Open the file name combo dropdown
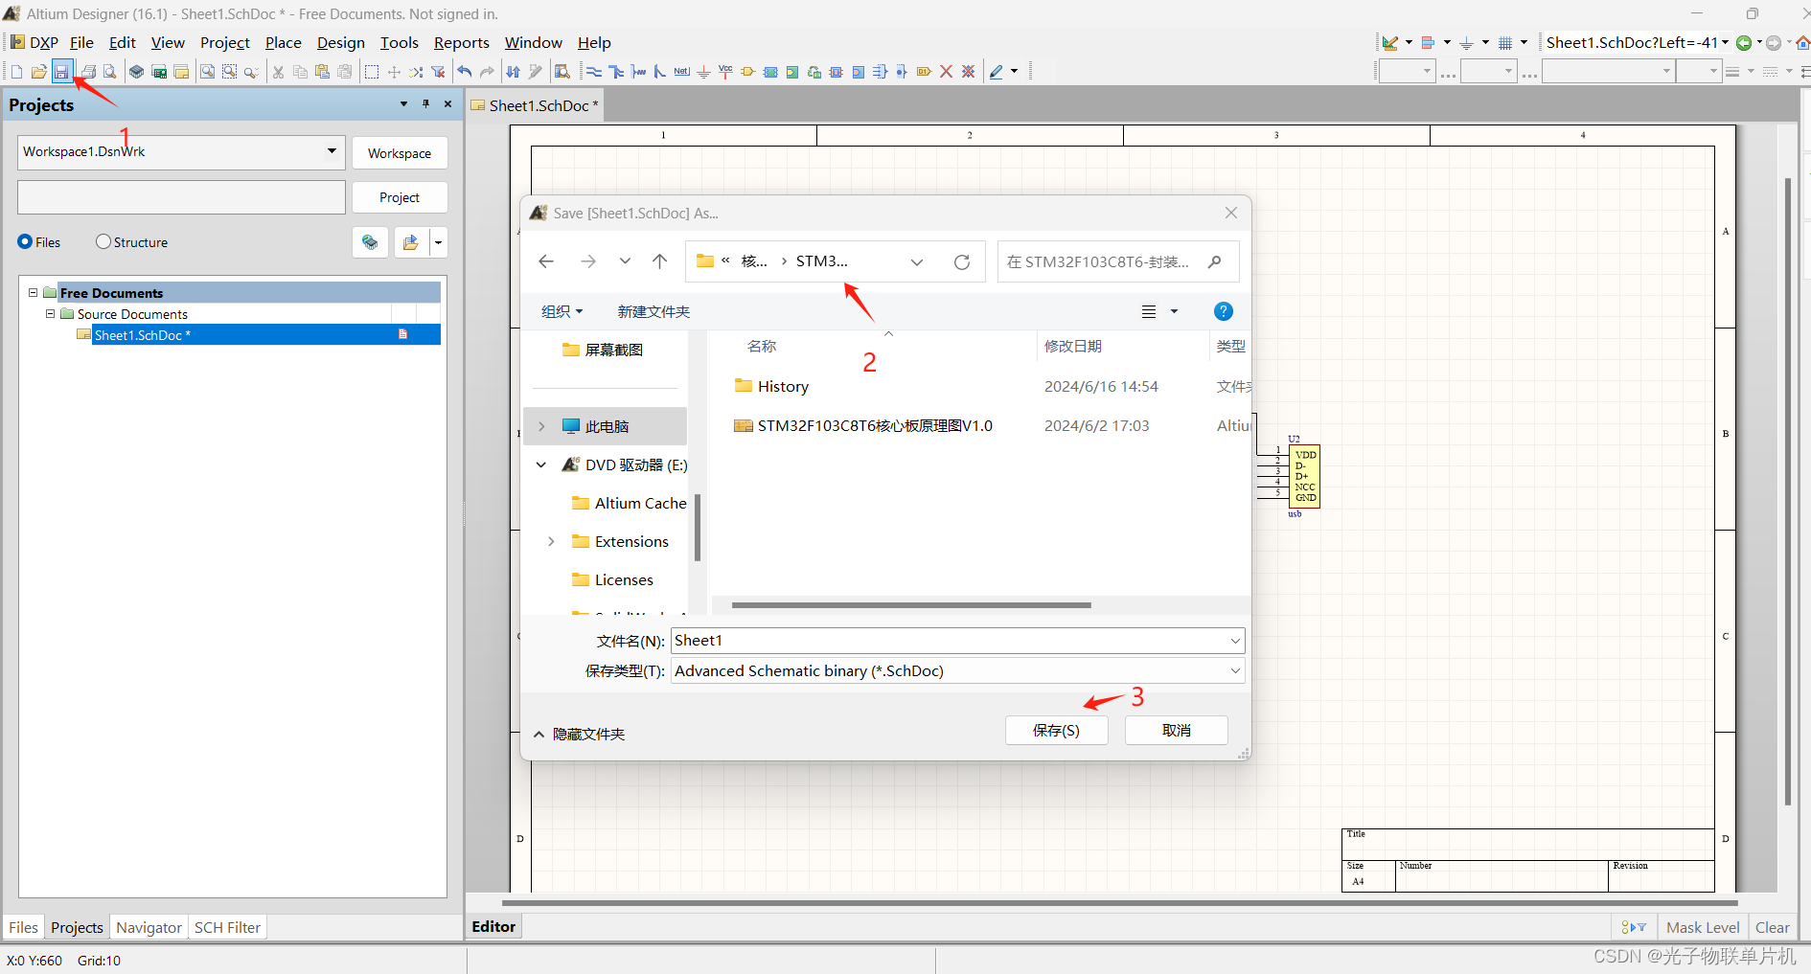Viewport: 1811px width, 974px height. [1235, 641]
